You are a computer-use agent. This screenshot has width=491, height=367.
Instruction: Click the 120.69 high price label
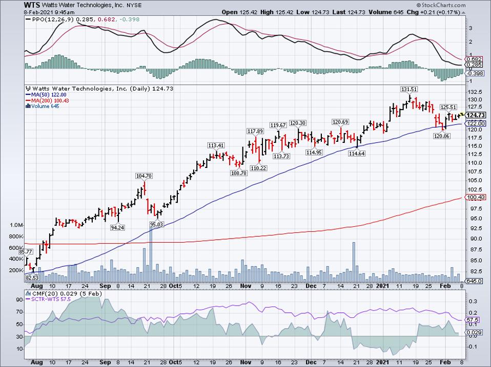point(340,122)
